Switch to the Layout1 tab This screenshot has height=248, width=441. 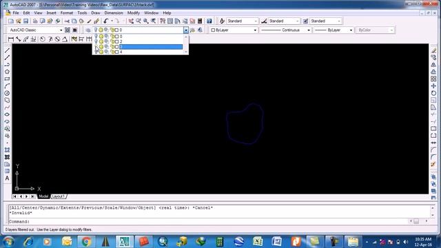coord(59,196)
